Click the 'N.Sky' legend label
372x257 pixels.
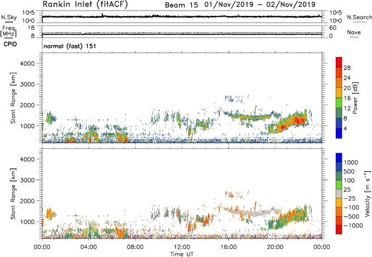point(9,17)
